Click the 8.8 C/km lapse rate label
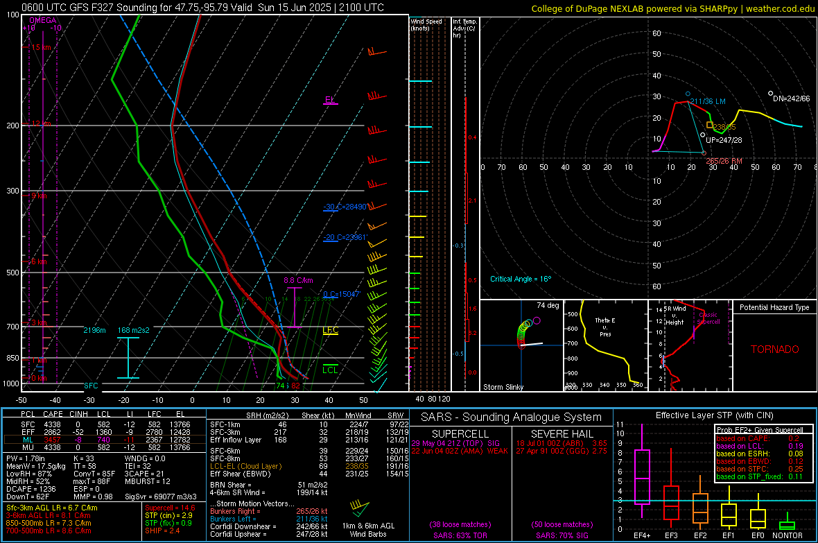The image size is (818, 543). click(x=298, y=280)
